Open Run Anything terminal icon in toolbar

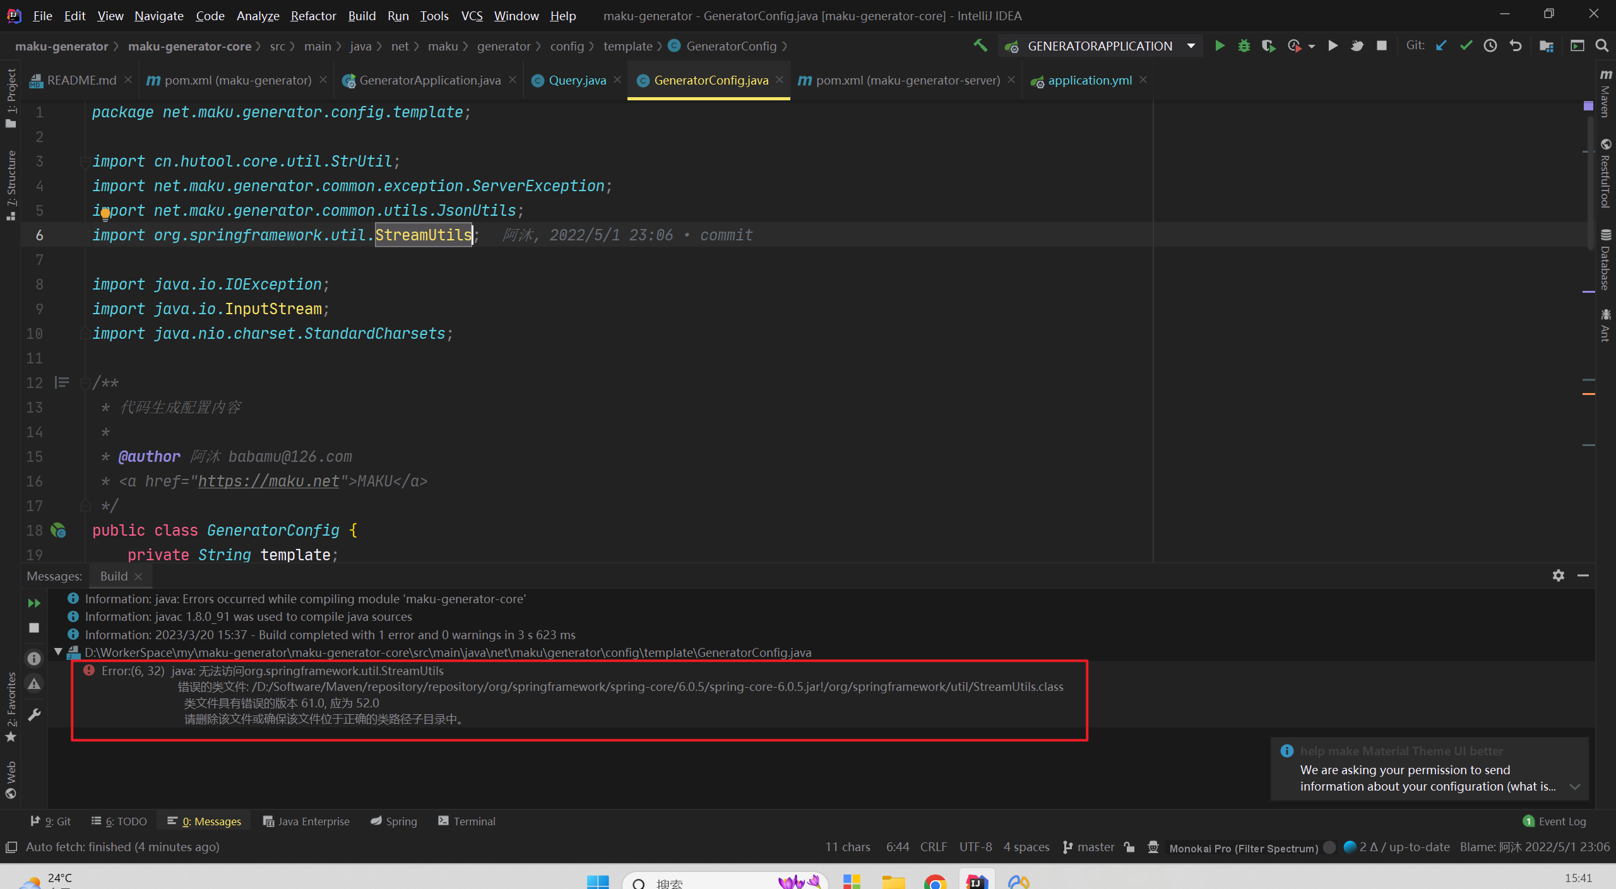(x=1577, y=45)
